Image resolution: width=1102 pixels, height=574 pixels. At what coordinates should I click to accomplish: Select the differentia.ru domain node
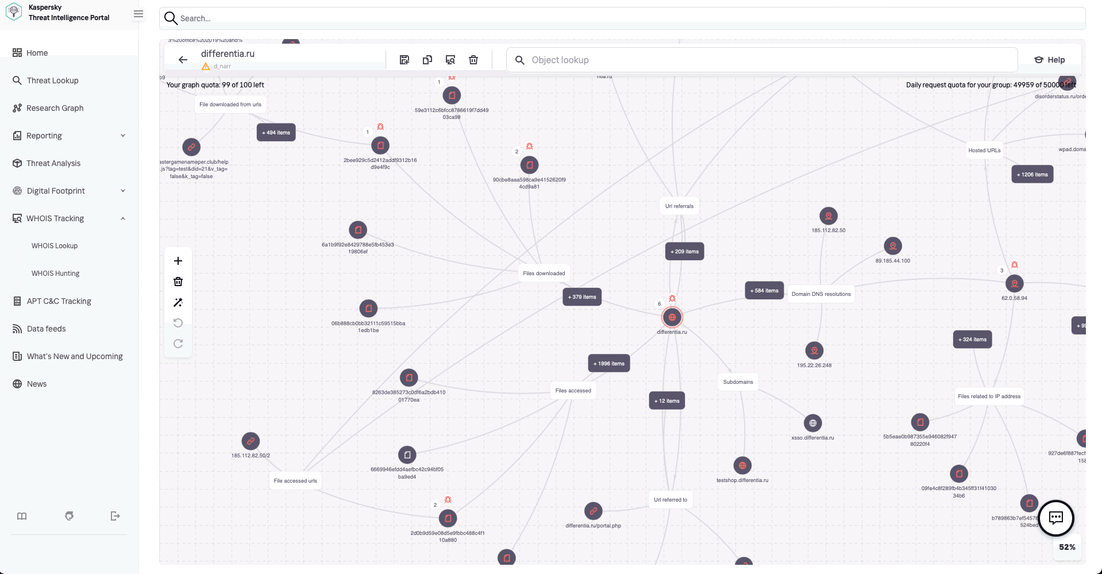pos(672,317)
